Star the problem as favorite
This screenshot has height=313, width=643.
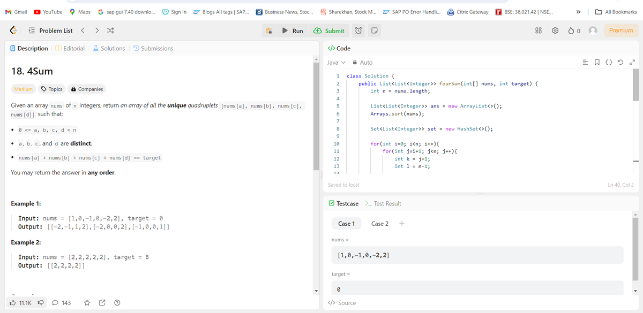coord(86,303)
